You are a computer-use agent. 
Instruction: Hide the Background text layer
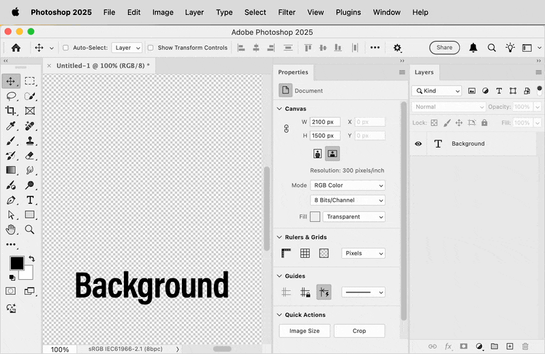point(418,144)
